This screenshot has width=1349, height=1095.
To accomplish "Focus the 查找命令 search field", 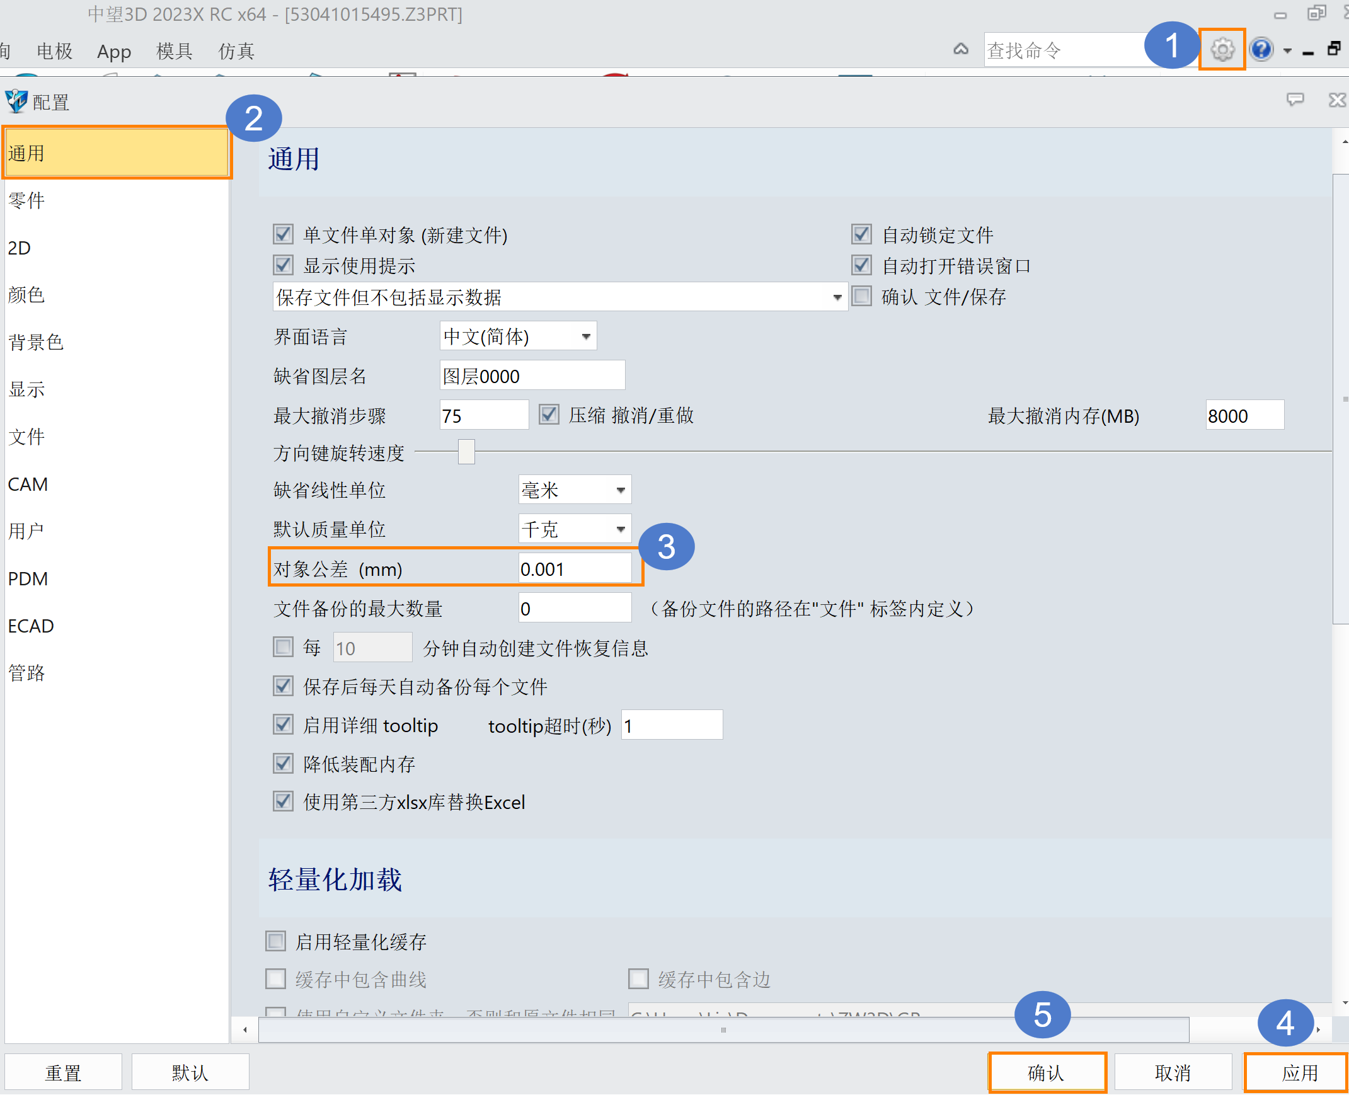I will tap(1066, 50).
